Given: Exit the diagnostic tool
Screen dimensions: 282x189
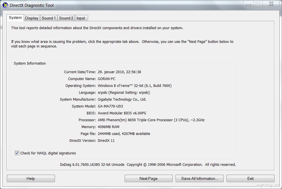Looking at the screenshot, I should pos(250,178).
